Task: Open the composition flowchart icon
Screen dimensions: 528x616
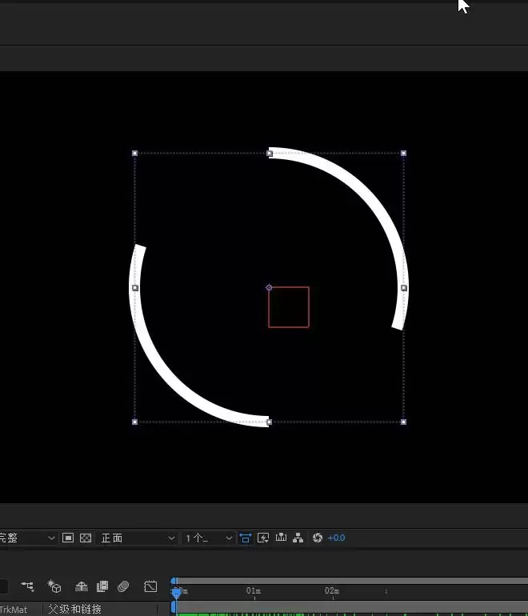Action: (x=298, y=538)
